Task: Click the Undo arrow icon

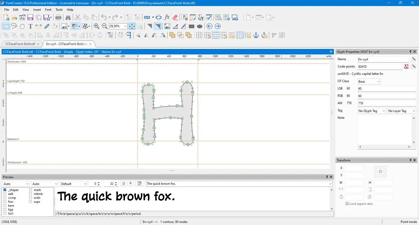Action: point(104,18)
